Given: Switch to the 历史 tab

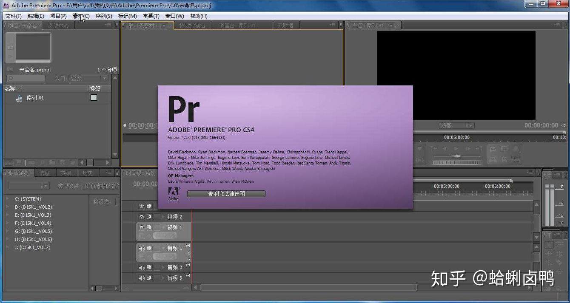Looking at the screenshot, I should (x=88, y=173).
